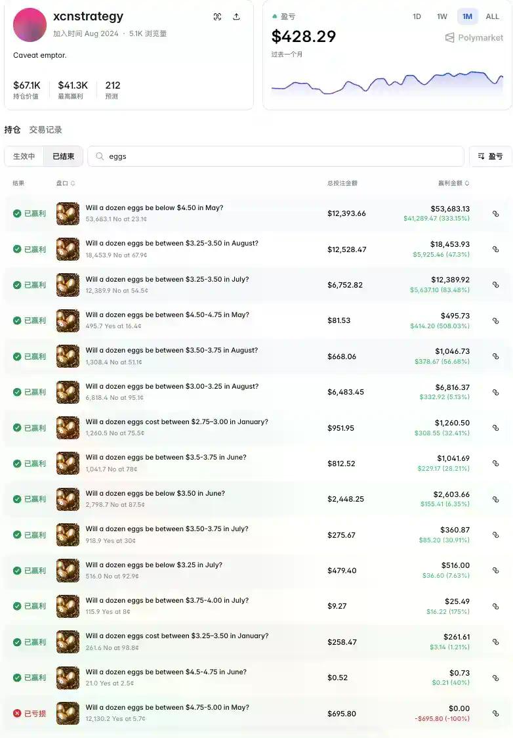
Task: Click the QR scan icon beside xcnstrategy
Action: 217,17
